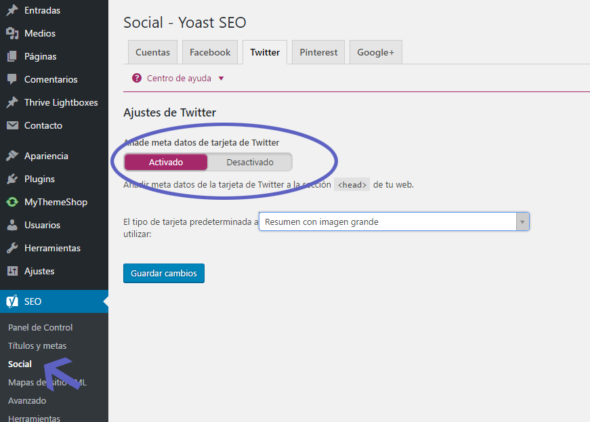Click the Medios media icon
590x422 pixels.
pyautogui.click(x=12, y=33)
